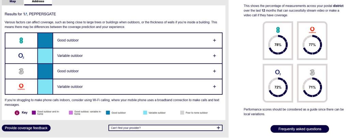This screenshot has width=349, height=140.
Task: Expand the EE Good outdoor row
Action: [x=214, y=40]
